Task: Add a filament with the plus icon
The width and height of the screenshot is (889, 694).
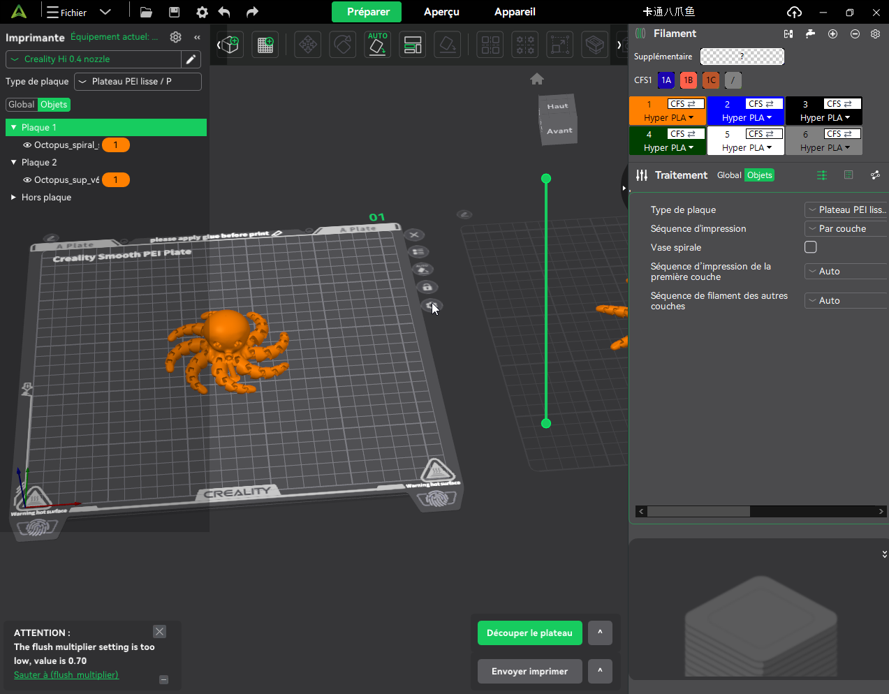Action: (x=832, y=34)
